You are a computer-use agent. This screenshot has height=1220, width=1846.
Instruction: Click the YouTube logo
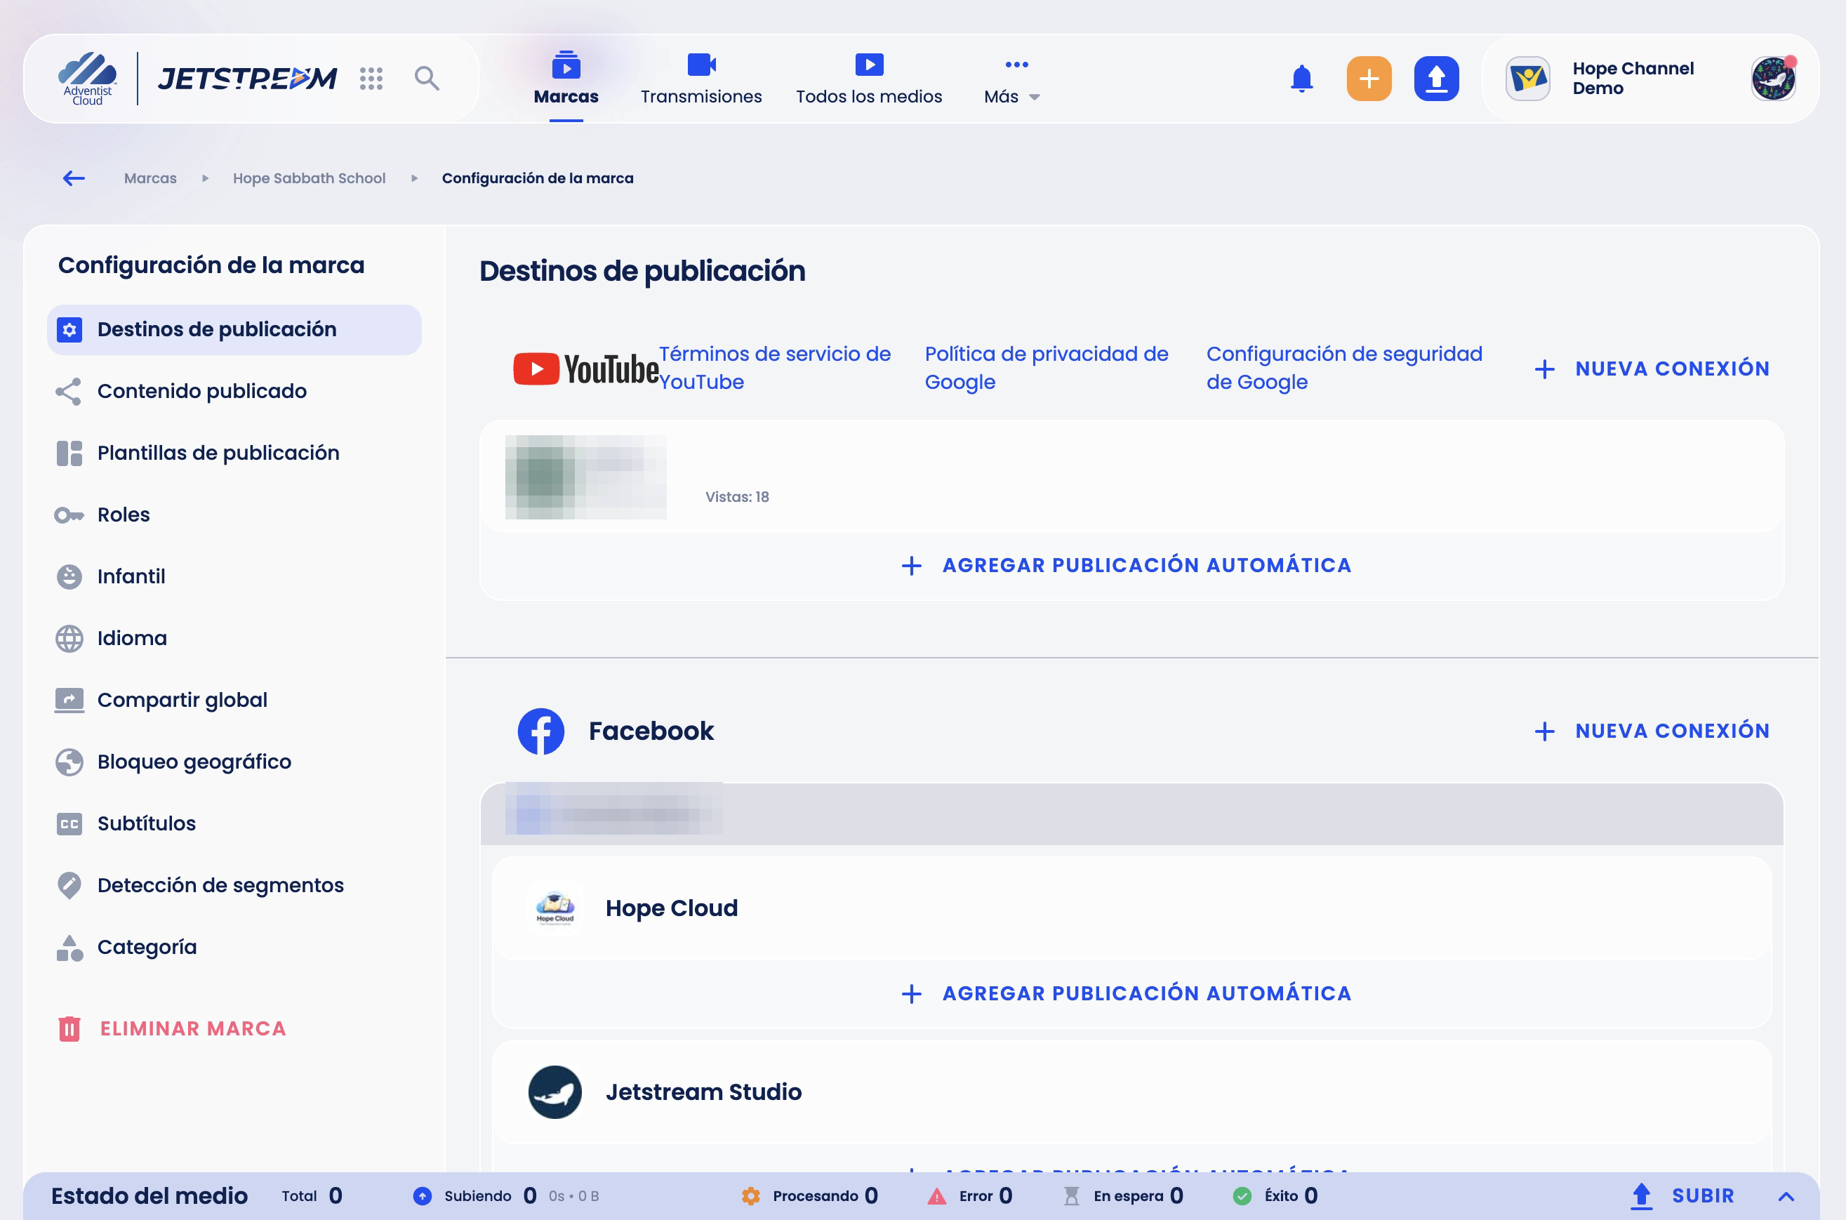coord(585,369)
